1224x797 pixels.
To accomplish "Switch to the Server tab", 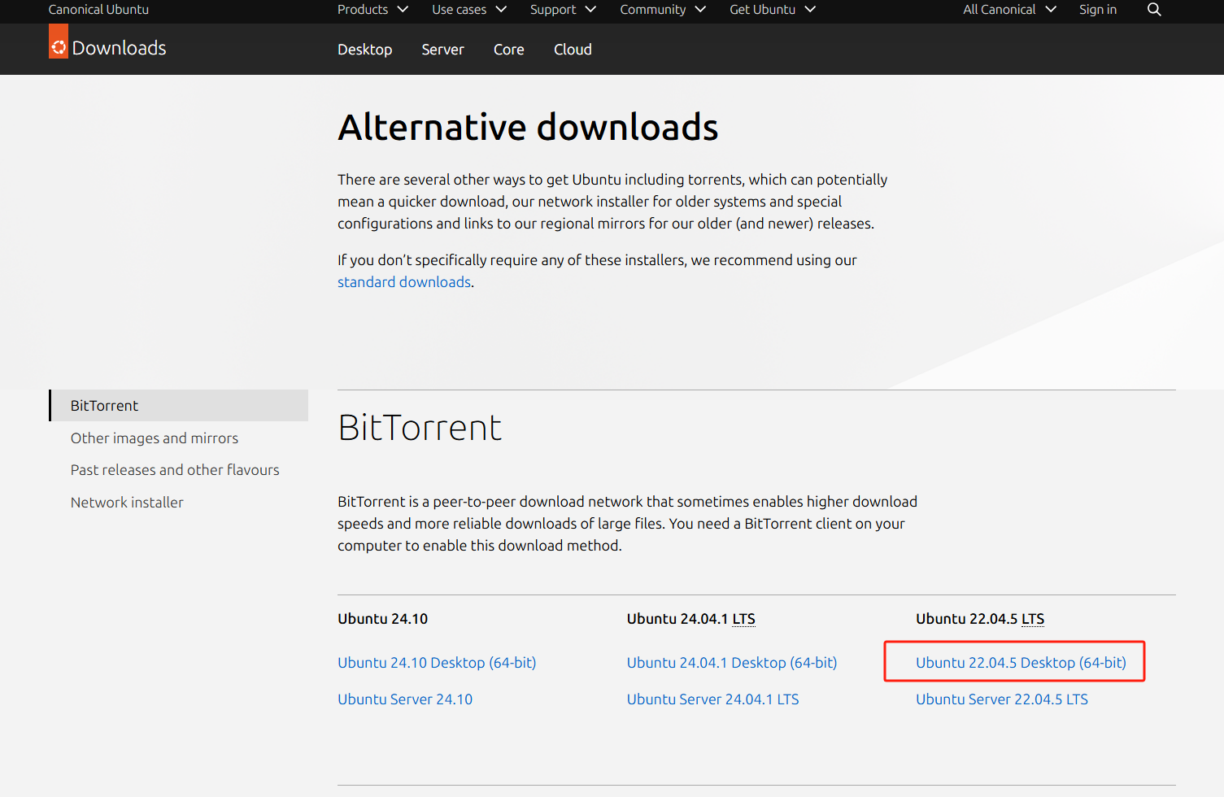I will pyautogui.click(x=442, y=50).
